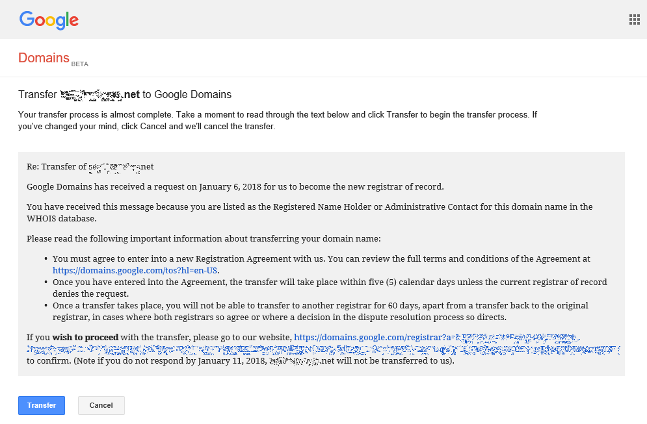647x424 pixels.
Task: Click the WHOIS database sentence
Action: (x=310, y=212)
